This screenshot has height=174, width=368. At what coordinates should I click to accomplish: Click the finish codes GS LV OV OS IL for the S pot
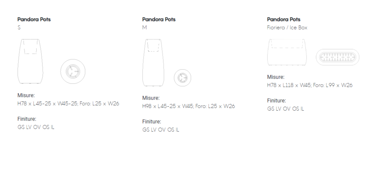(36, 127)
